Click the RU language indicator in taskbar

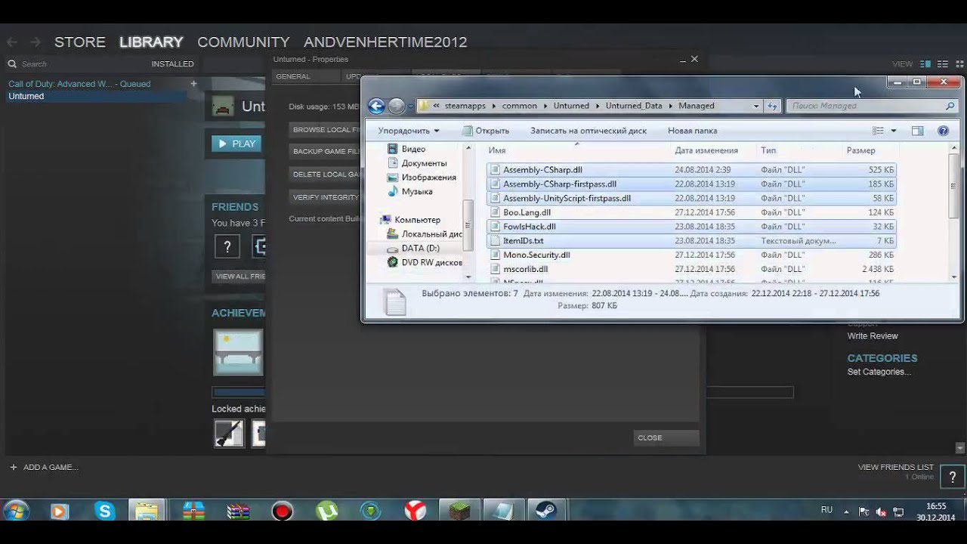tap(826, 510)
